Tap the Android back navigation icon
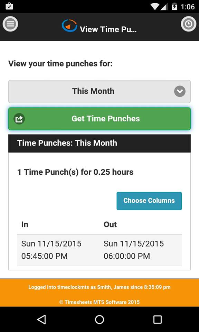 (41, 319)
